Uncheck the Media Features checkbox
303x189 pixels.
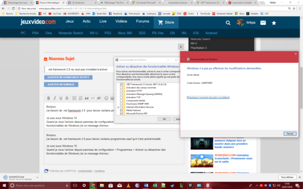click(121, 111)
